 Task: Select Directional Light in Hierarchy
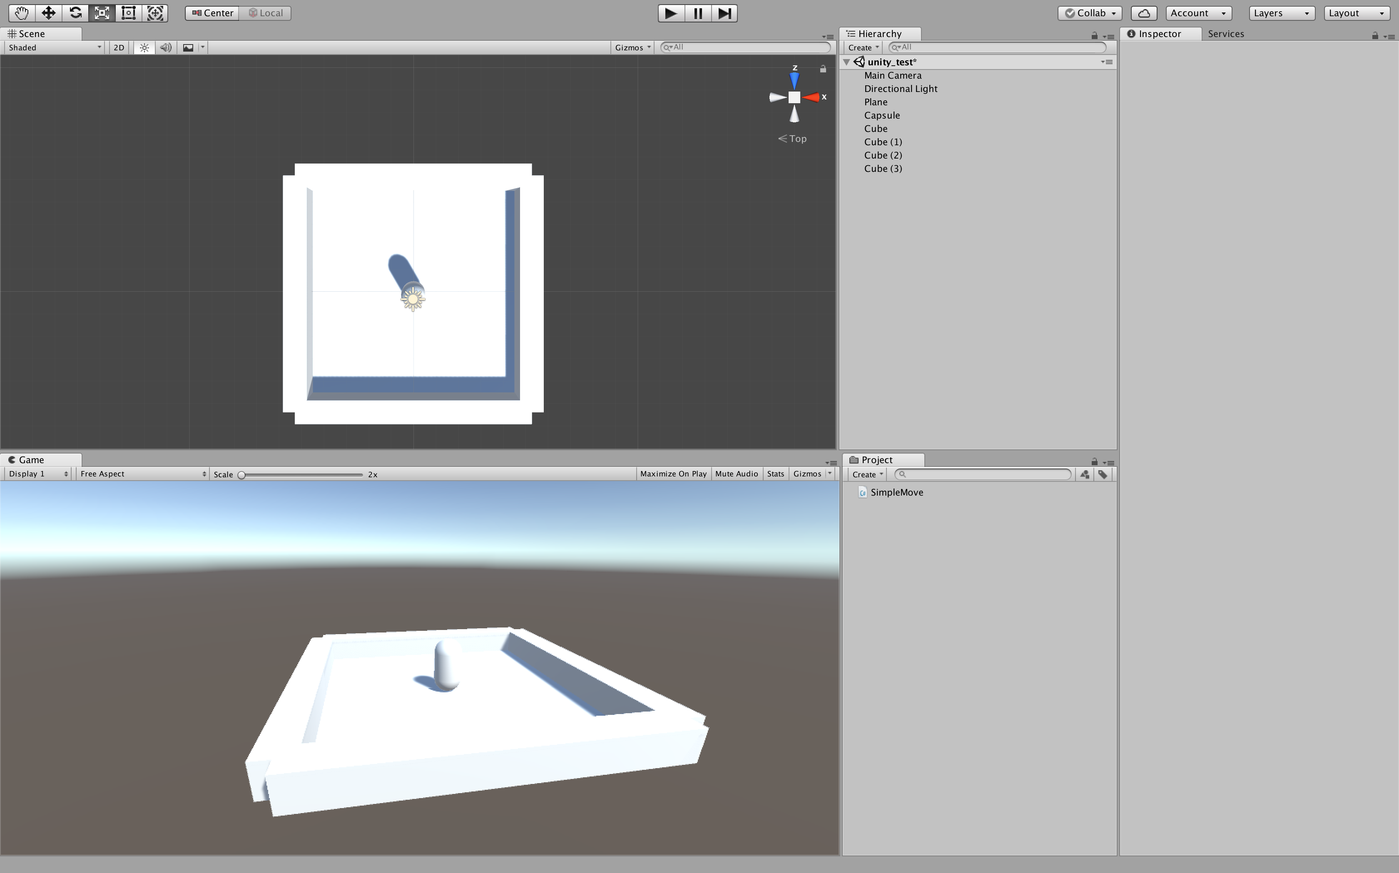[x=901, y=89]
